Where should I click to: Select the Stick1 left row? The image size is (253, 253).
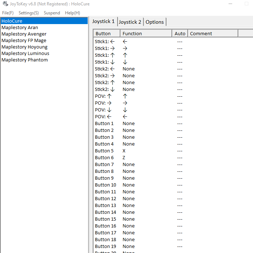click(x=172, y=41)
